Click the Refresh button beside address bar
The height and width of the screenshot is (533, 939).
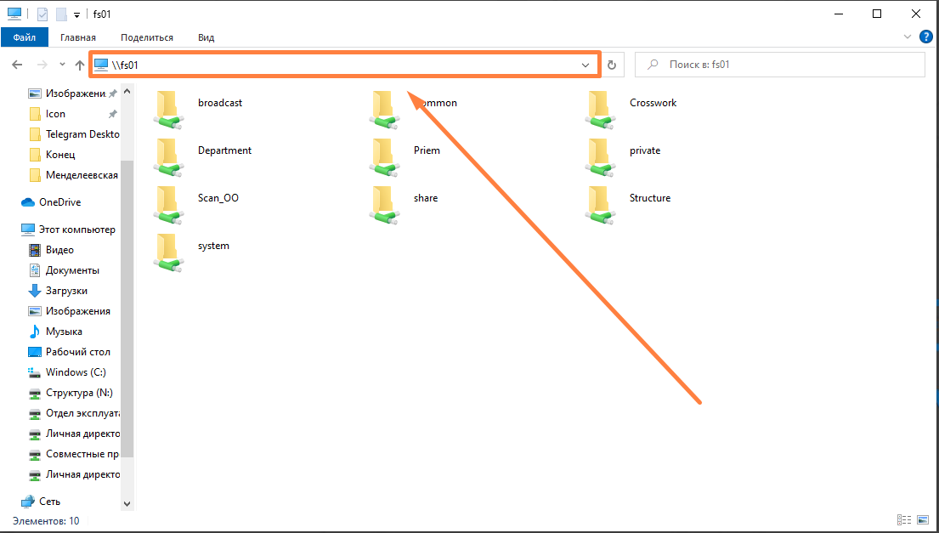[x=611, y=65]
